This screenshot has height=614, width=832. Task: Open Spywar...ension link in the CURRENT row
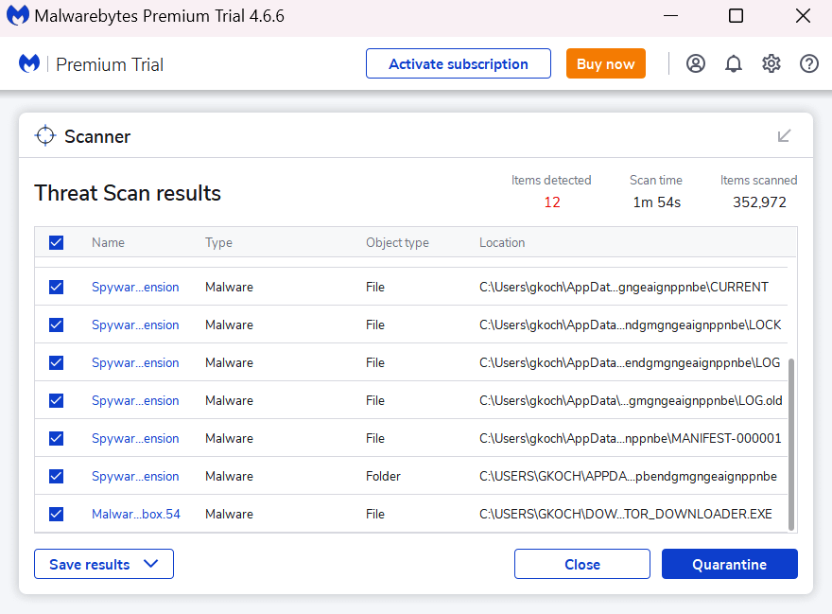tap(135, 288)
